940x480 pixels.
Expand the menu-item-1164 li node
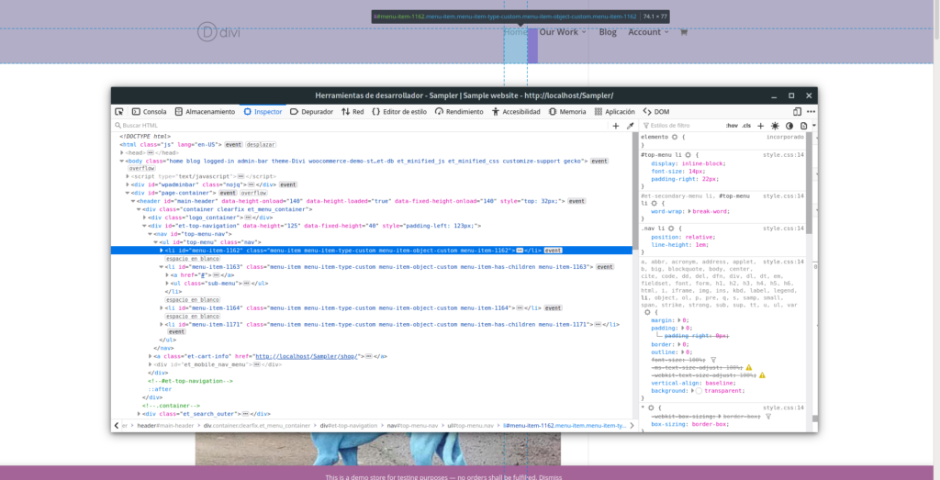tap(162, 307)
